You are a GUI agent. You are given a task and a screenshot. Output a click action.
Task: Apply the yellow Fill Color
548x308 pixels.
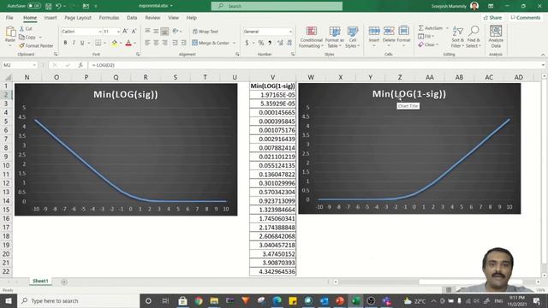click(x=115, y=43)
